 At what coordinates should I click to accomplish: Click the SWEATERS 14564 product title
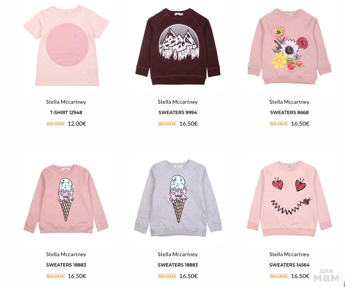click(289, 265)
